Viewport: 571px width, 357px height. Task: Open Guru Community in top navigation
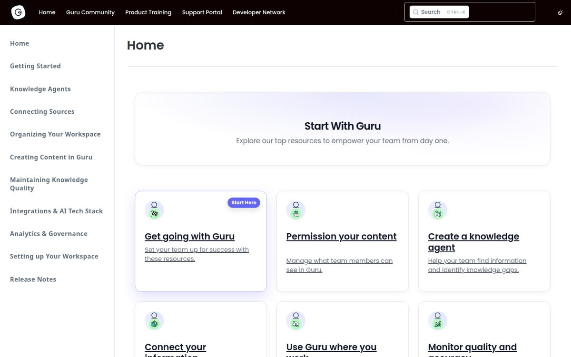click(90, 12)
